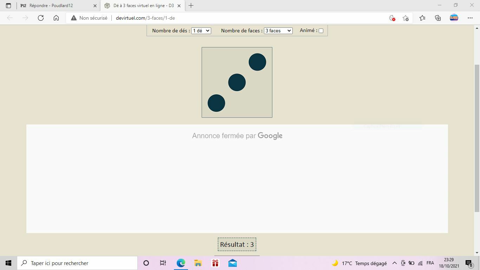The height and width of the screenshot is (270, 480).
Task: Open the 17°C Temps dégagé weather widget
Action: tap(359, 263)
